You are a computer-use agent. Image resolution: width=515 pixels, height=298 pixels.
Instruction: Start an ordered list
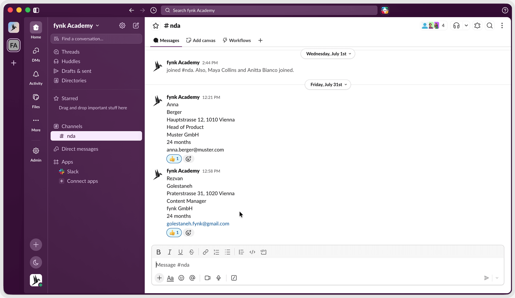pyautogui.click(x=216, y=252)
